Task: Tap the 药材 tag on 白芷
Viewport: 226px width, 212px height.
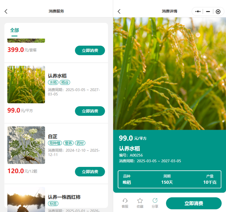Action: pos(80,143)
